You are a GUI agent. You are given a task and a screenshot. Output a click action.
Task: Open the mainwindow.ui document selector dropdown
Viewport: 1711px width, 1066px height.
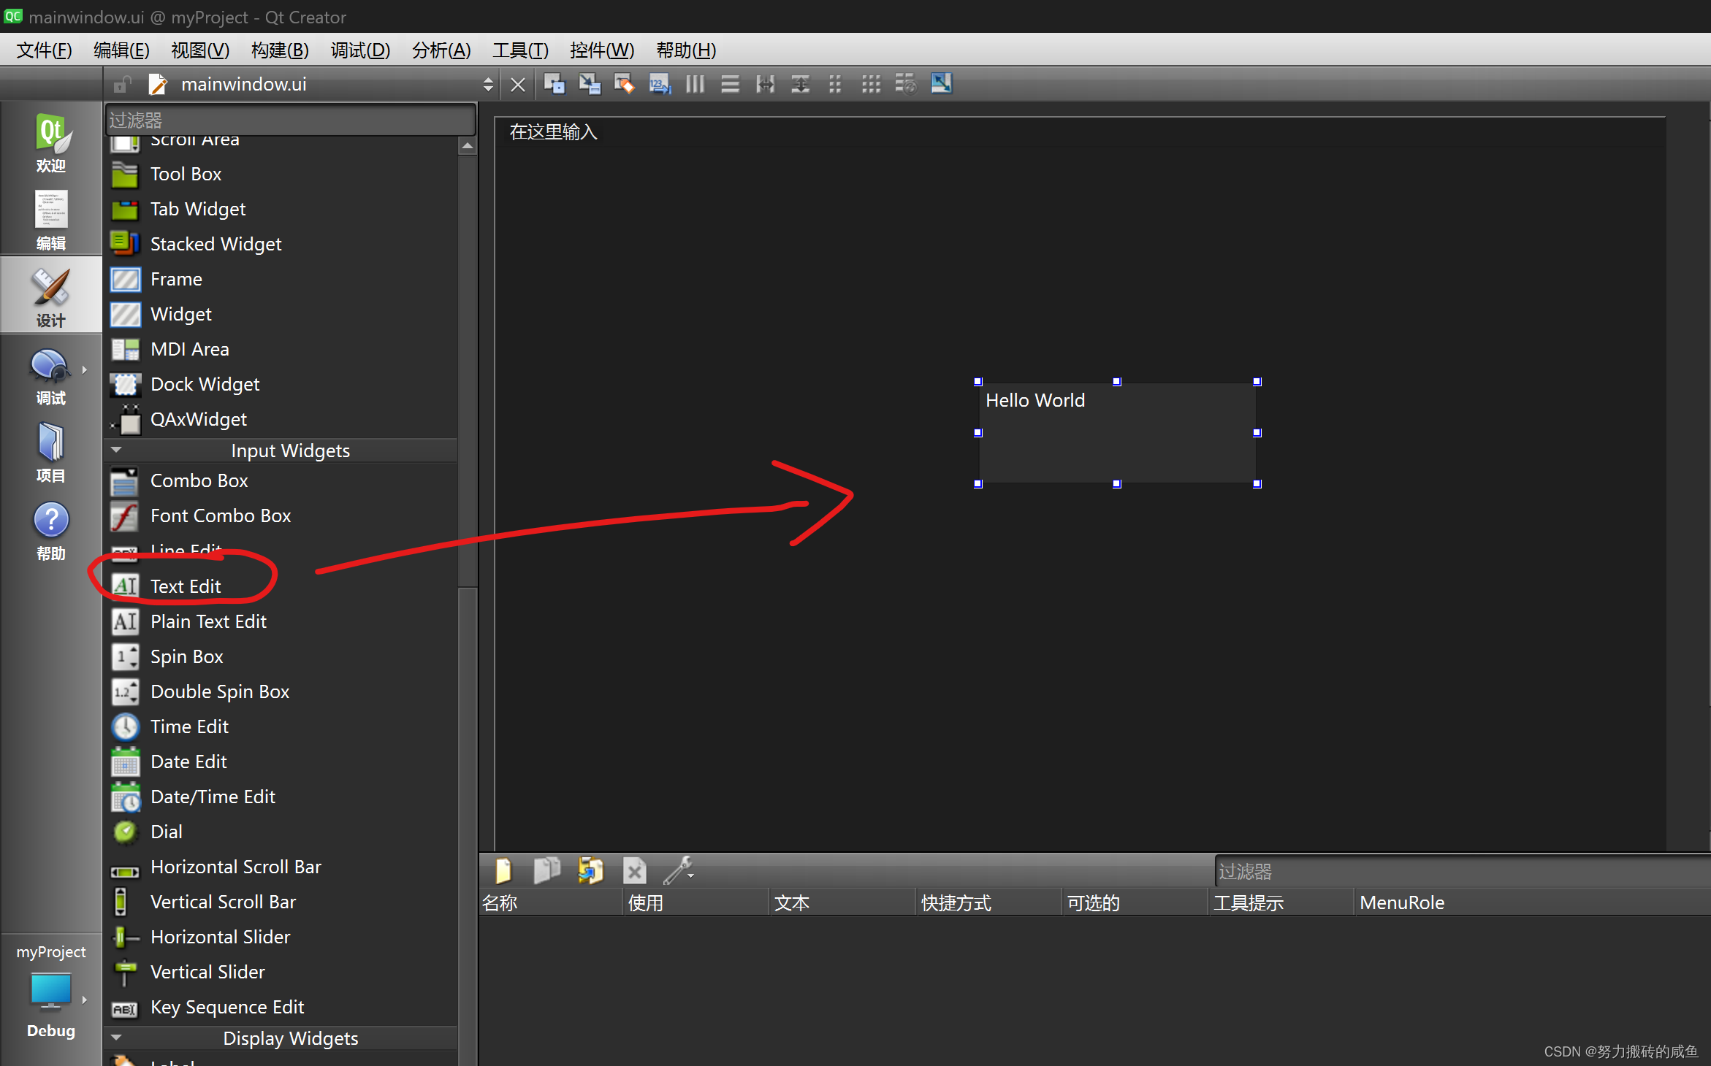(x=487, y=85)
